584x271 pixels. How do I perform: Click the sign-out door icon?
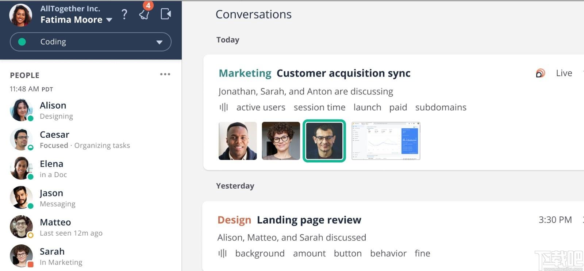166,14
